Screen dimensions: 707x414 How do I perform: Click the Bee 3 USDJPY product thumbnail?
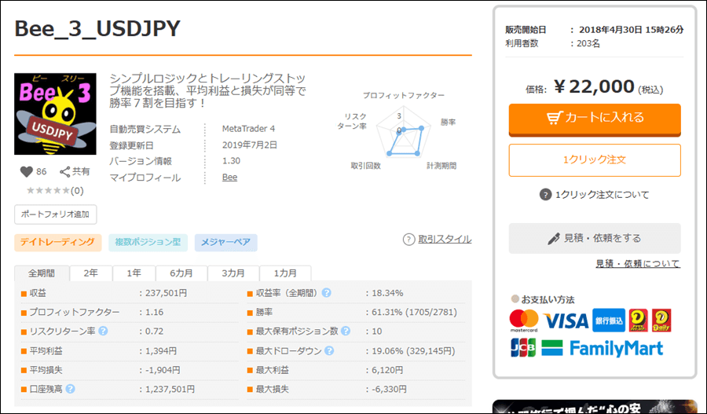click(55, 114)
